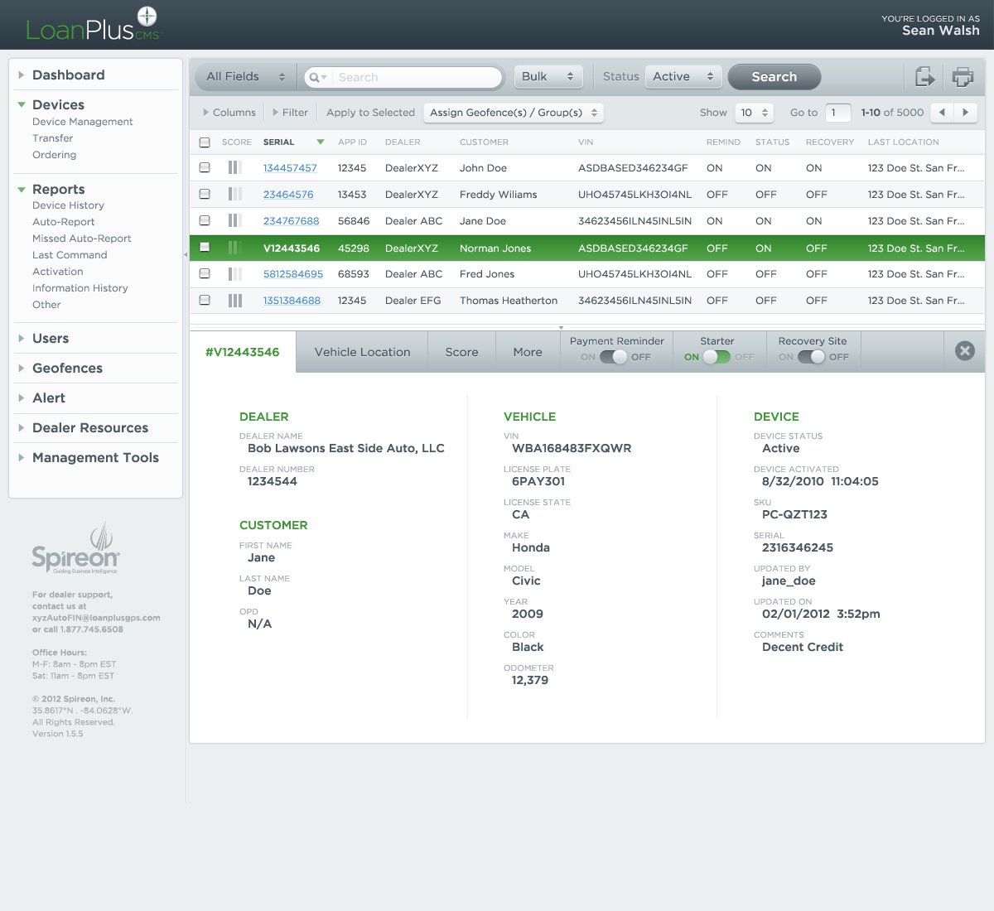Click the Spireon logo in the sidebar
The height and width of the screenshot is (911, 994).
pos(75,549)
